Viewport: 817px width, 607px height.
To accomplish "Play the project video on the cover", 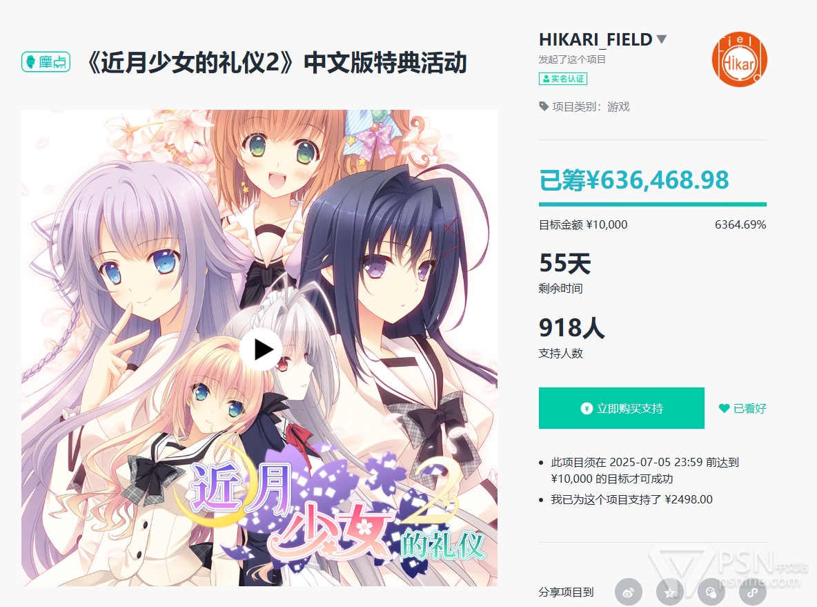I will coord(262,349).
